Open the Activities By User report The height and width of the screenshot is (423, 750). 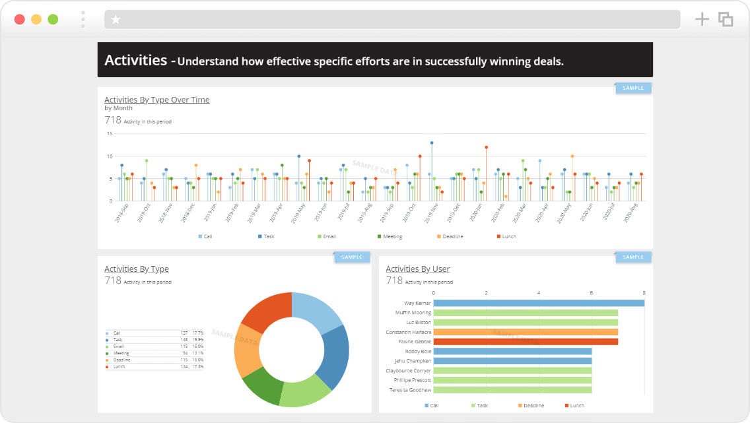tap(417, 269)
